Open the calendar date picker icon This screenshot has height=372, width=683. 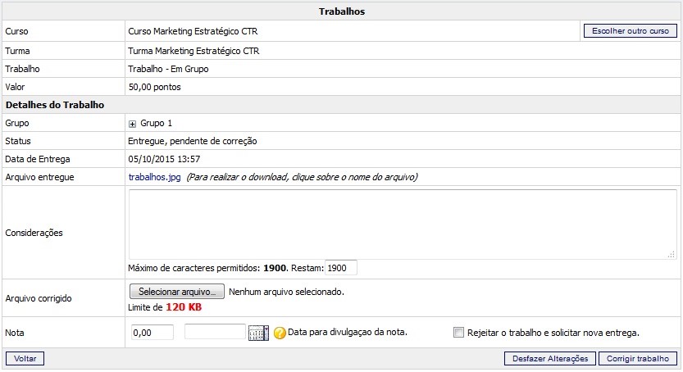tap(258, 333)
